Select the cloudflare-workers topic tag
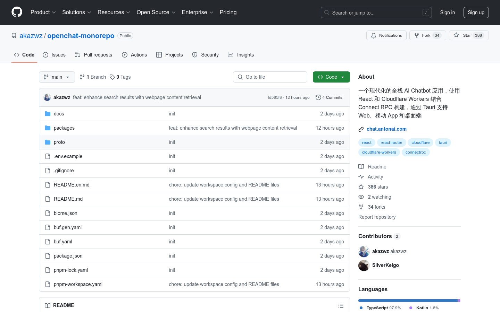The width and height of the screenshot is (500, 312). click(379, 152)
